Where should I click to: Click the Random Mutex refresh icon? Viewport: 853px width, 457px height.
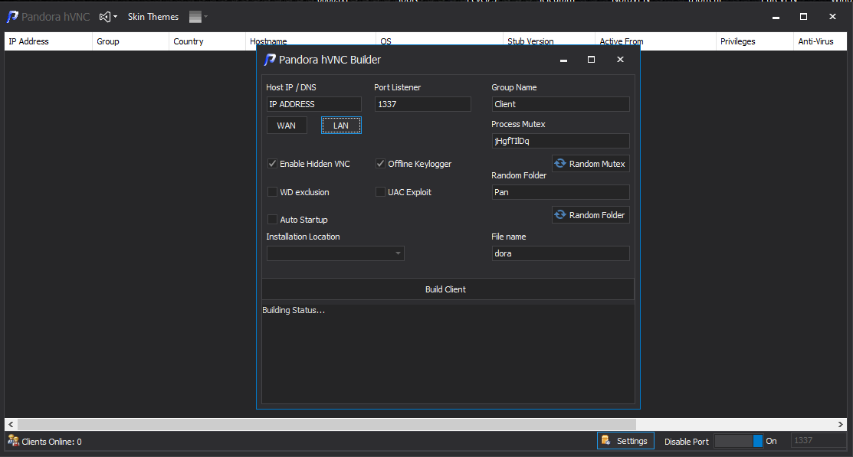pyautogui.click(x=560, y=163)
